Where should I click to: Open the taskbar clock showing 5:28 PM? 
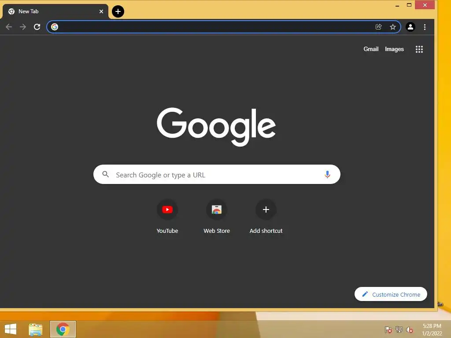pyautogui.click(x=432, y=330)
